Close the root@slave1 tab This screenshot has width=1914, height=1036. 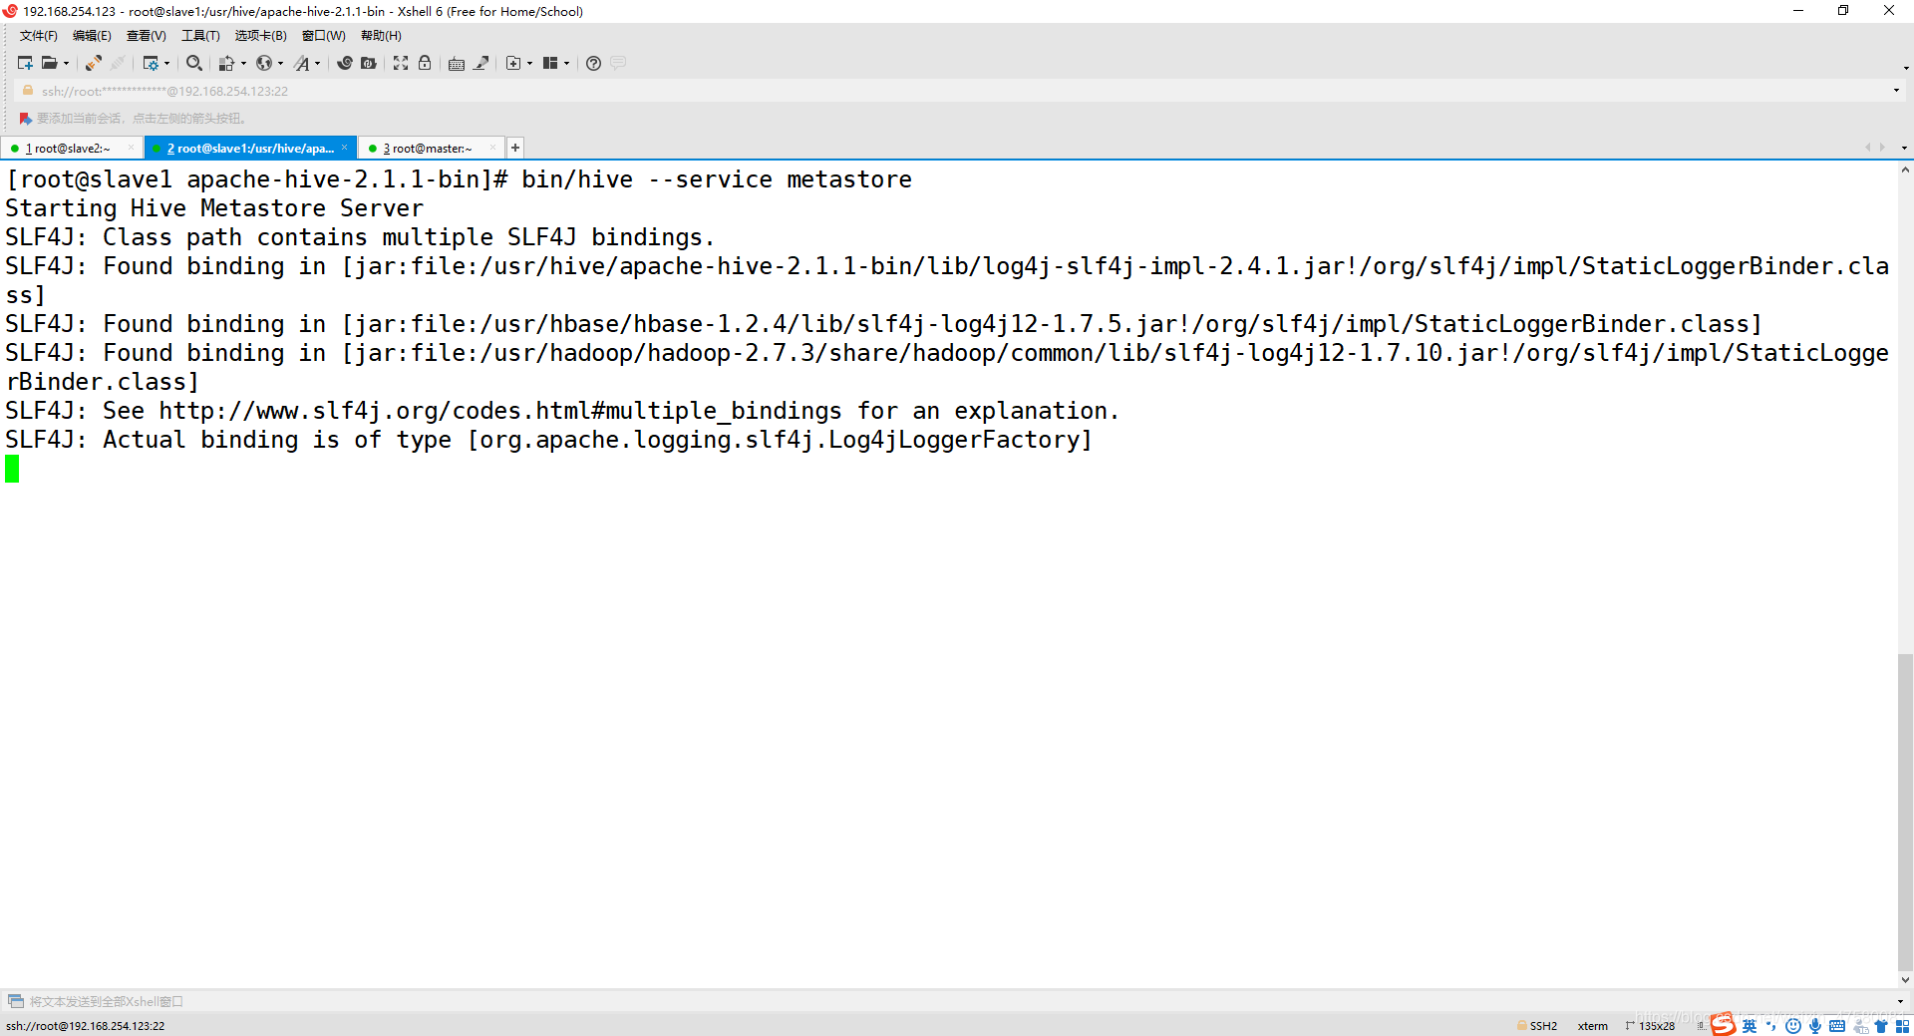pos(345,148)
